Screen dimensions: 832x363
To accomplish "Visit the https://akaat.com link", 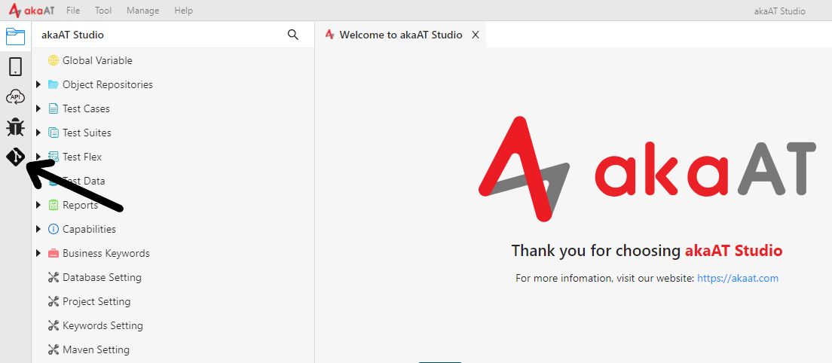I will pos(738,278).
